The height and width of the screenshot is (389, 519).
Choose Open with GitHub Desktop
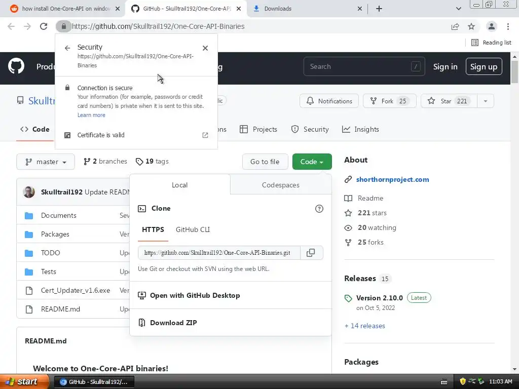click(195, 295)
